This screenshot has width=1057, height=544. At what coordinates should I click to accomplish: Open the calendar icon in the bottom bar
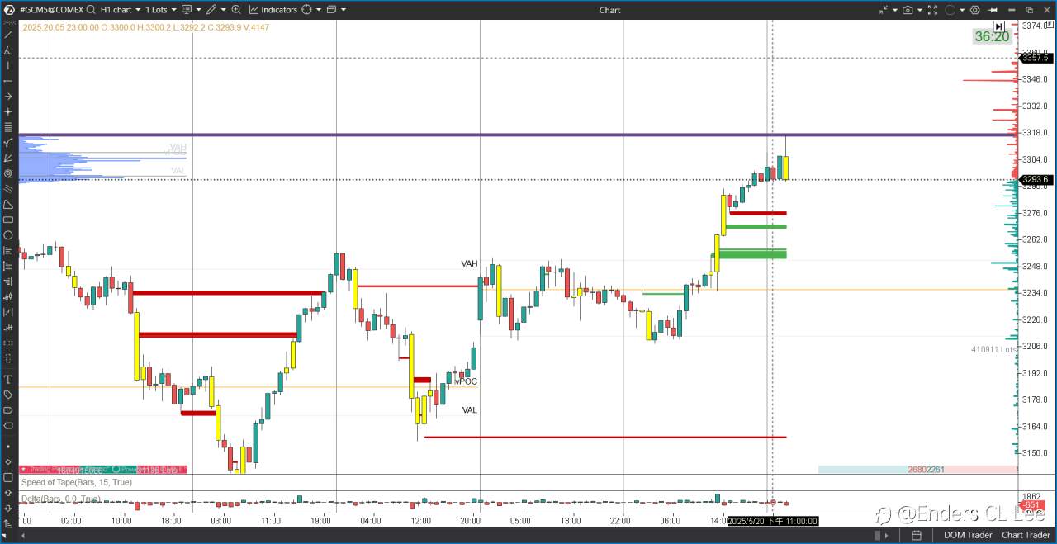(917, 535)
